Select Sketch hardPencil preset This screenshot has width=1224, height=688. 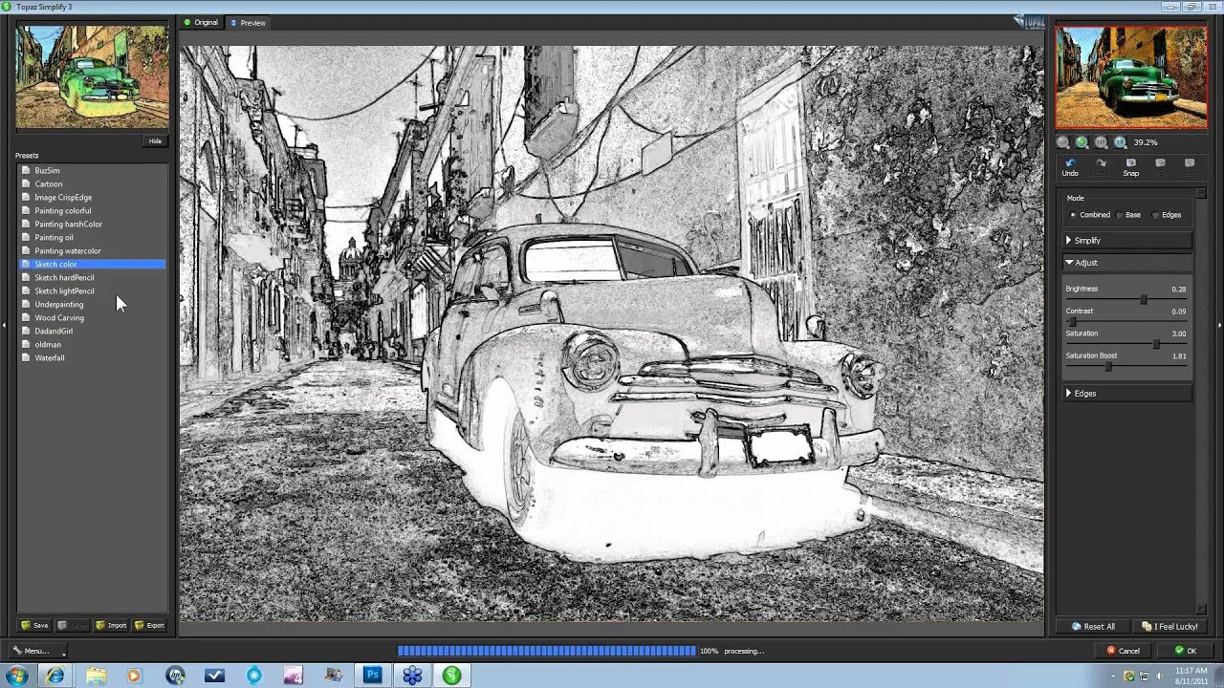click(92, 277)
